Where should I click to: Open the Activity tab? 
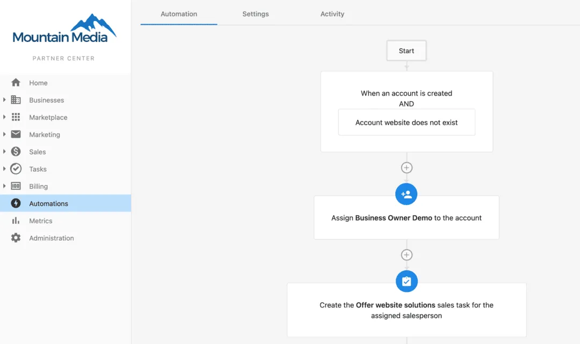(x=332, y=14)
